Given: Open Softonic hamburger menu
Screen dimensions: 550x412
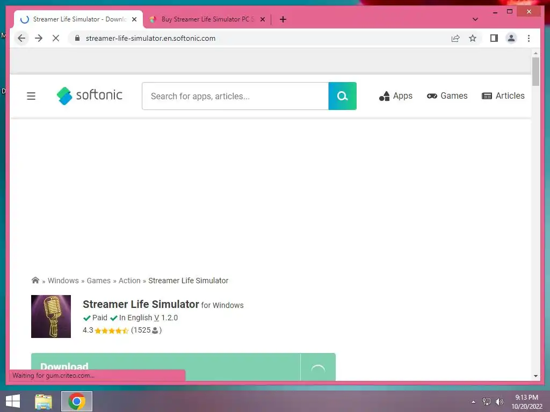Looking at the screenshot, I should [31, 95].
